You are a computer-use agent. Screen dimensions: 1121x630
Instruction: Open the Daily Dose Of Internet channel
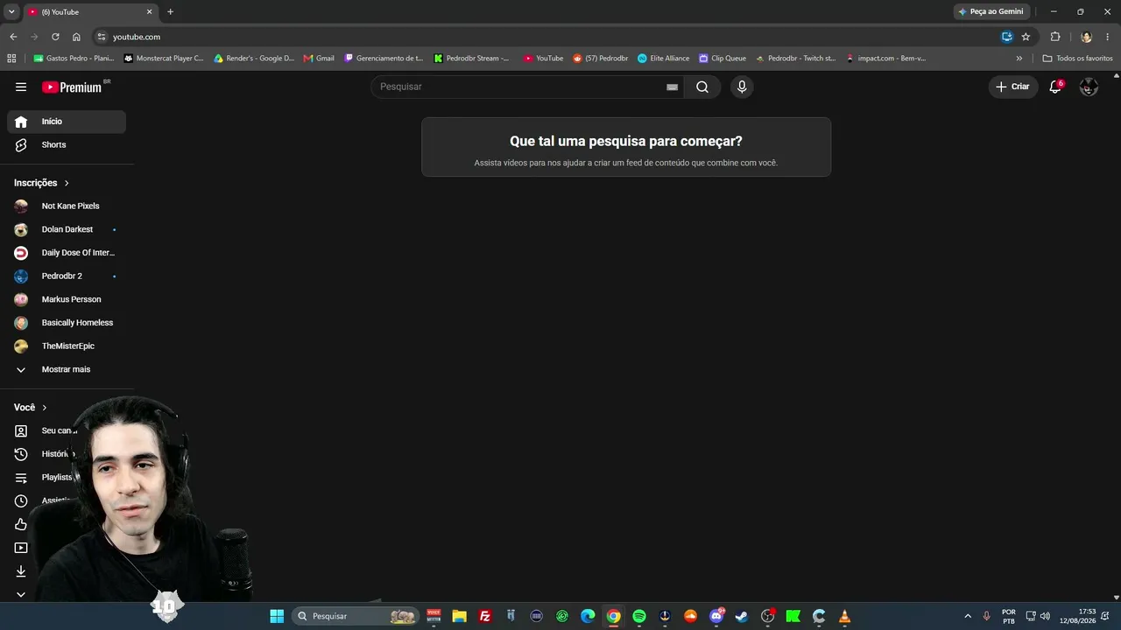[x=67, y=253]
